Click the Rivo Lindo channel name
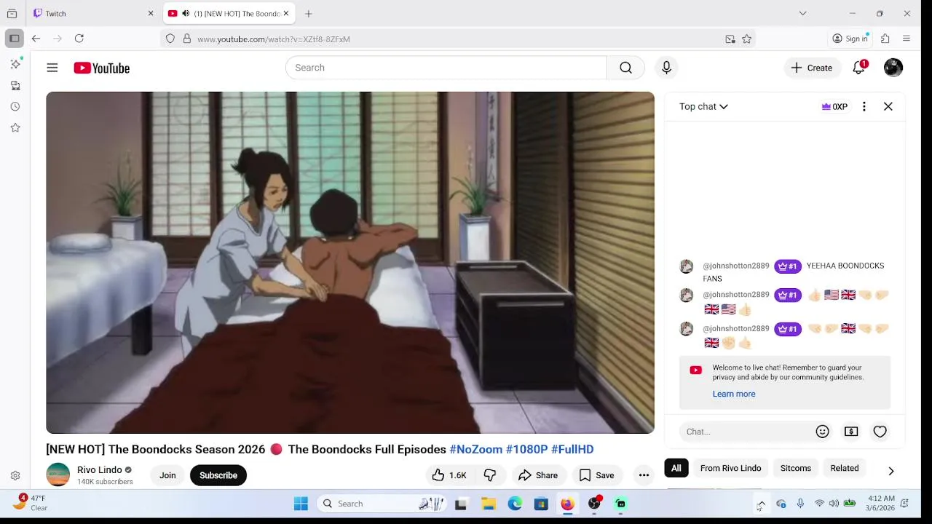 click(x=100, y=469)
